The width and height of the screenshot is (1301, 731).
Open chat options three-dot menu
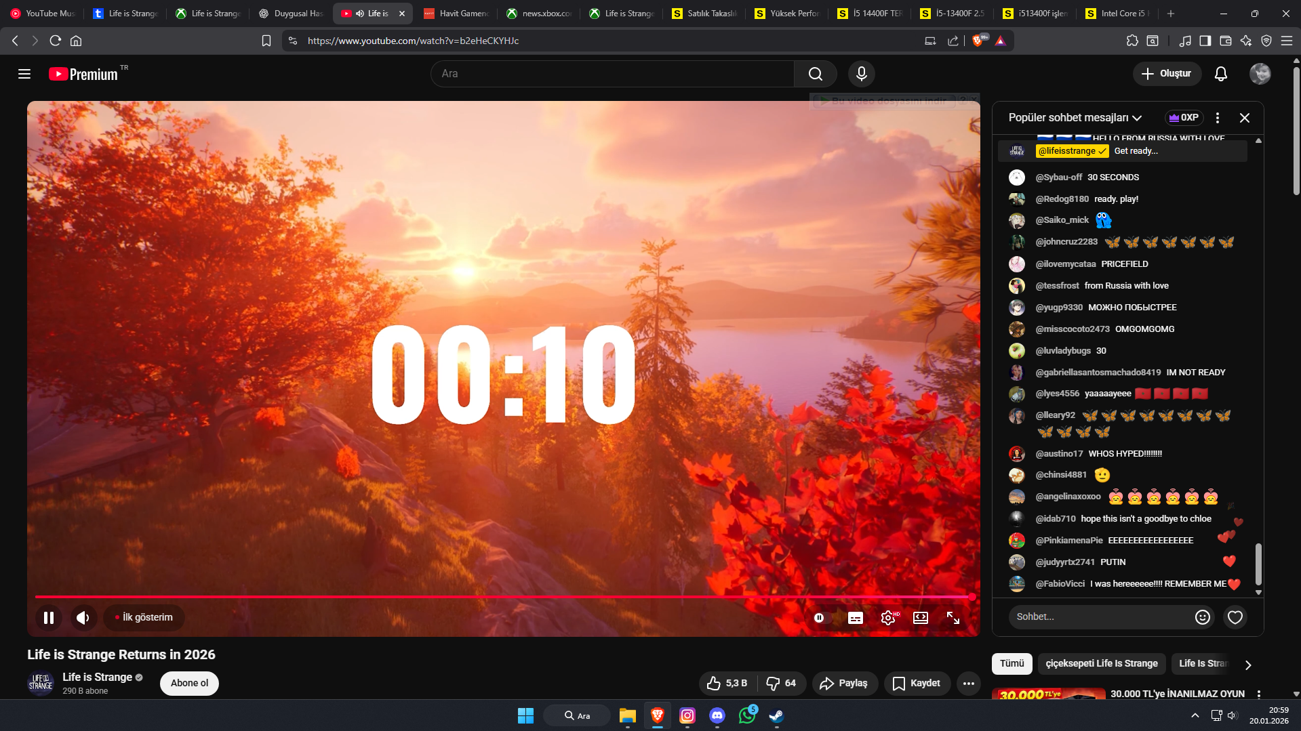click(x=1218, y=118)
